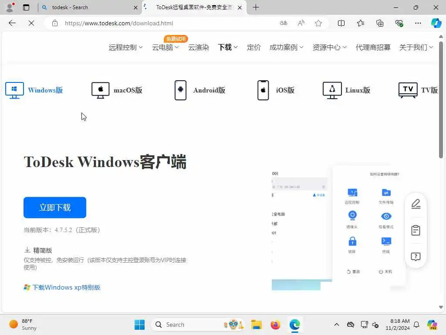Viewport: 446px width, 335px height.
Task: Click the scrollbar down arrow
Action: pos(441,308)
